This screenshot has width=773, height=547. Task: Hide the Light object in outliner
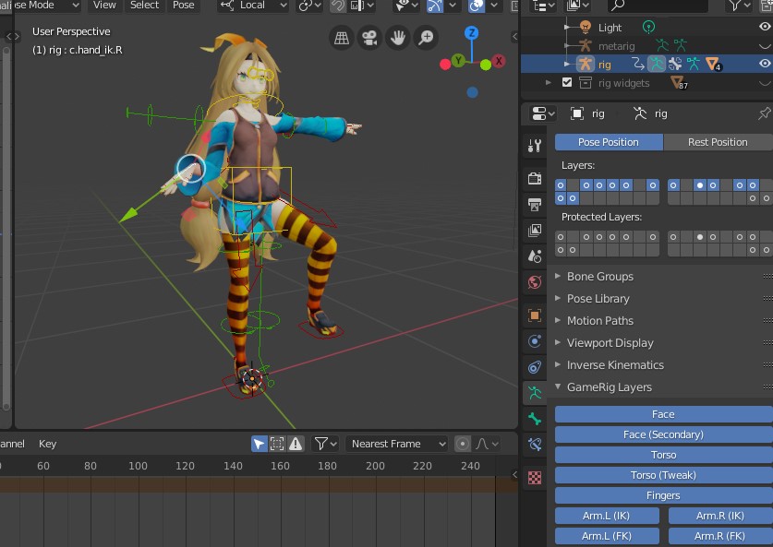(765, 27)
